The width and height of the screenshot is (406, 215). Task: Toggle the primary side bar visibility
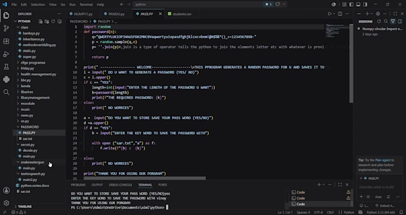tap(351, 4)
